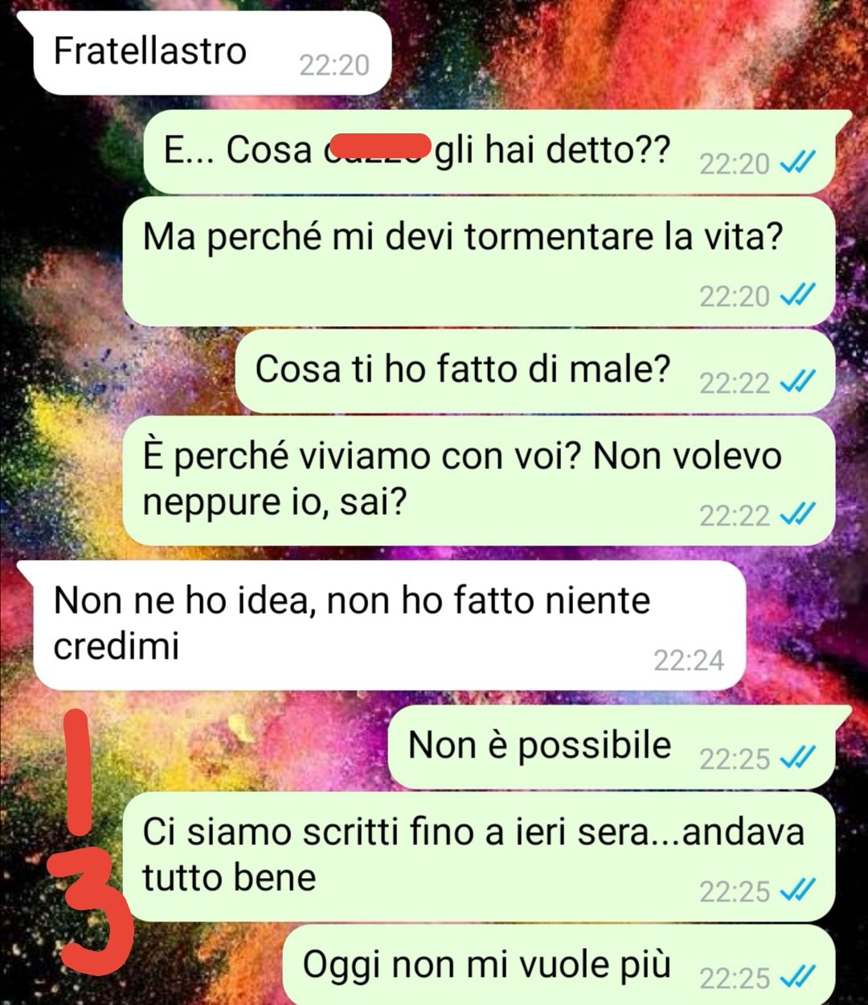The height and width of the screenshot is (1005, 868).
Task: Click double ticks on 'Oggi non mi vuole più'
Action: pos(799,978)
